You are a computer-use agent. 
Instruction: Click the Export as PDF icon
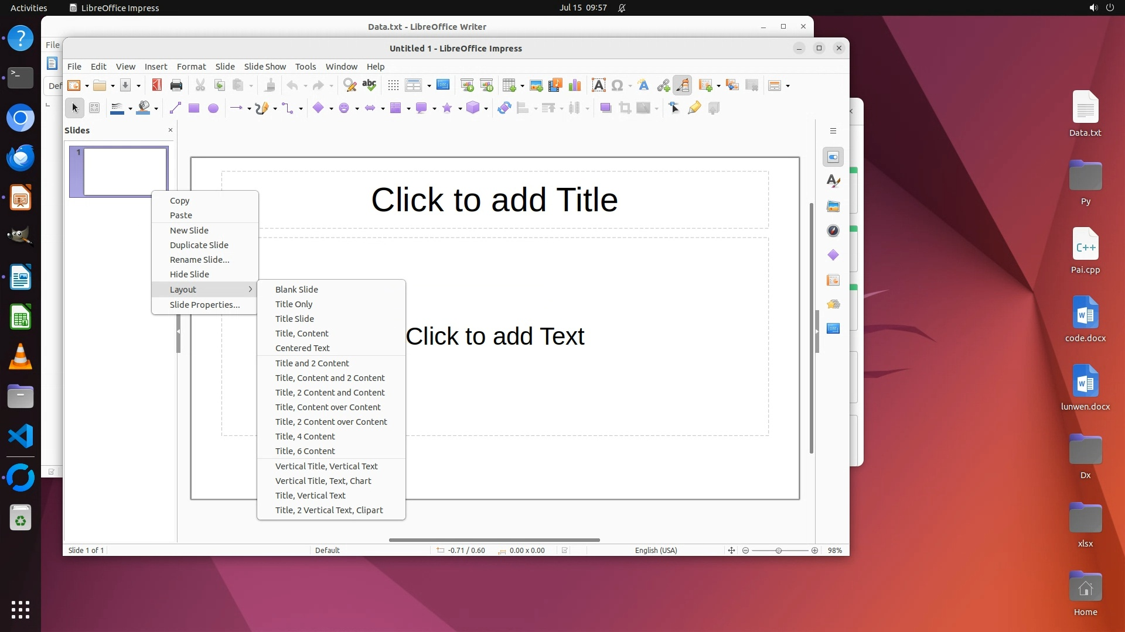[x=156, y=85]
